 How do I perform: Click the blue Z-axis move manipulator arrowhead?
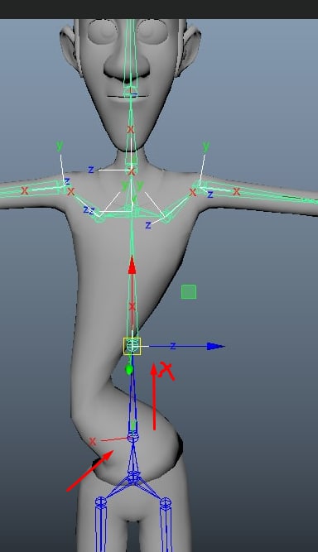point(215,347)
